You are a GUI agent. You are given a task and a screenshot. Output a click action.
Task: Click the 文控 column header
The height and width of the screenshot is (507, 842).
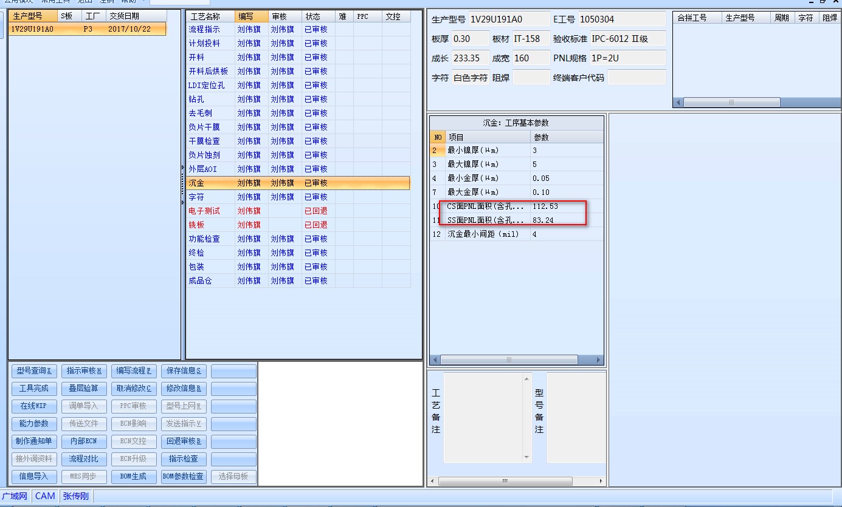pyautogui.click(x=396, y=17)
